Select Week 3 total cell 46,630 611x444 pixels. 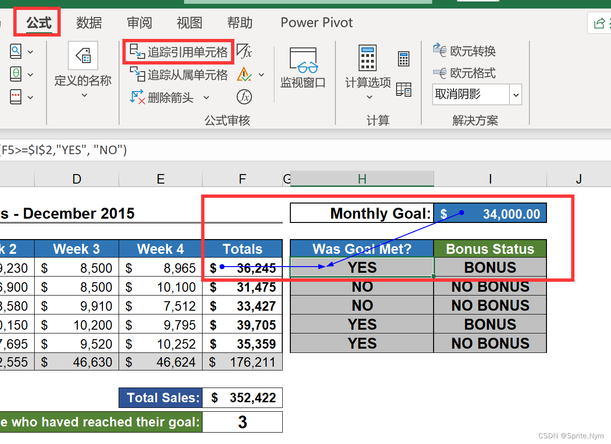point(77,362)
